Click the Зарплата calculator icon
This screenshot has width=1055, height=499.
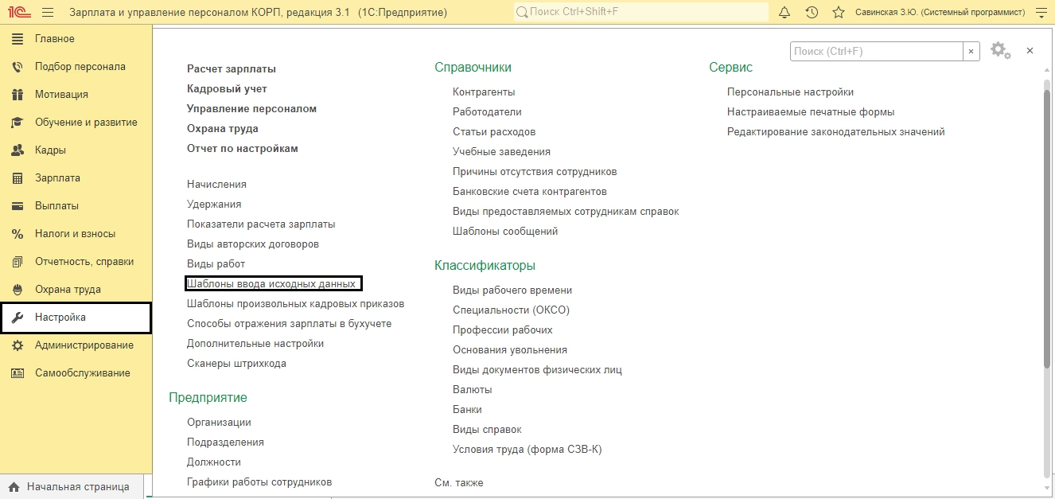tap(18, 178)
